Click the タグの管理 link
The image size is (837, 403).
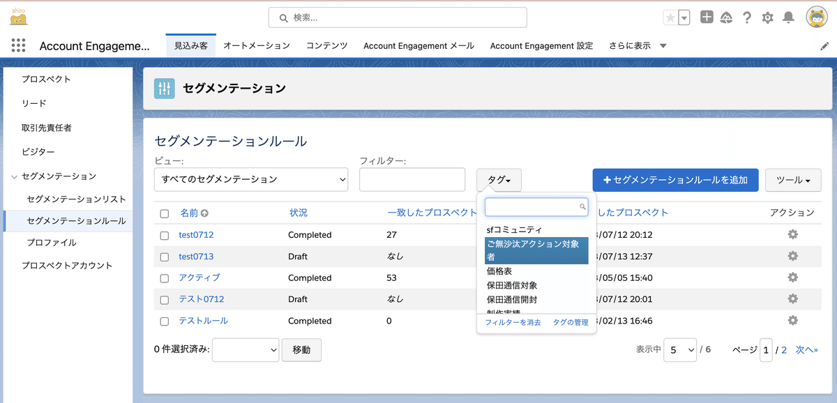point(571,323)
